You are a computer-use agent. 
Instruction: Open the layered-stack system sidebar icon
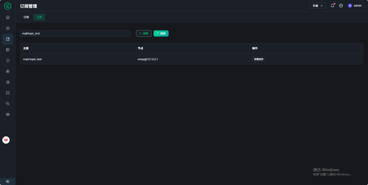tap(8, 114)
